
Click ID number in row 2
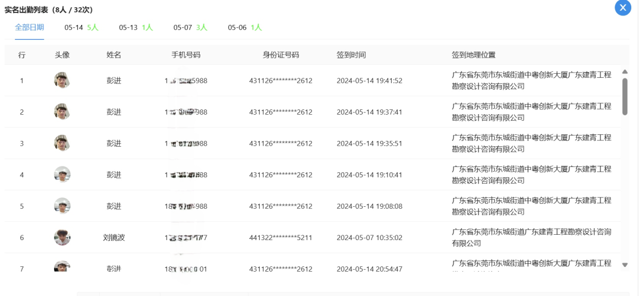point(281,112)
